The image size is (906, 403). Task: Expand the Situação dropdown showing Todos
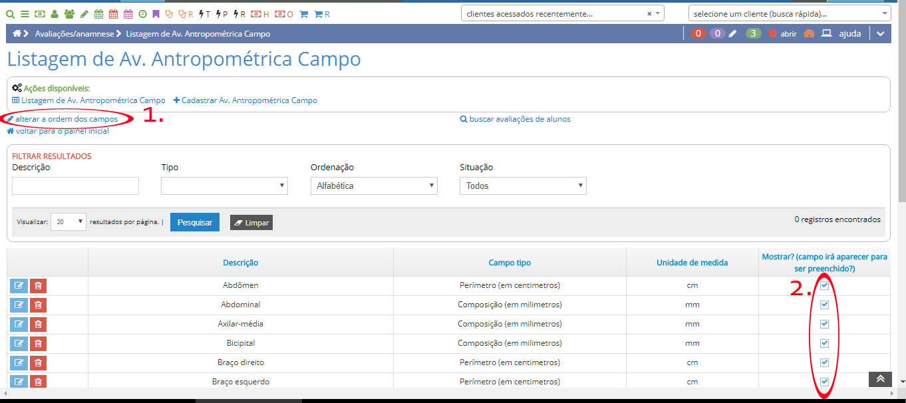[523, 186]
